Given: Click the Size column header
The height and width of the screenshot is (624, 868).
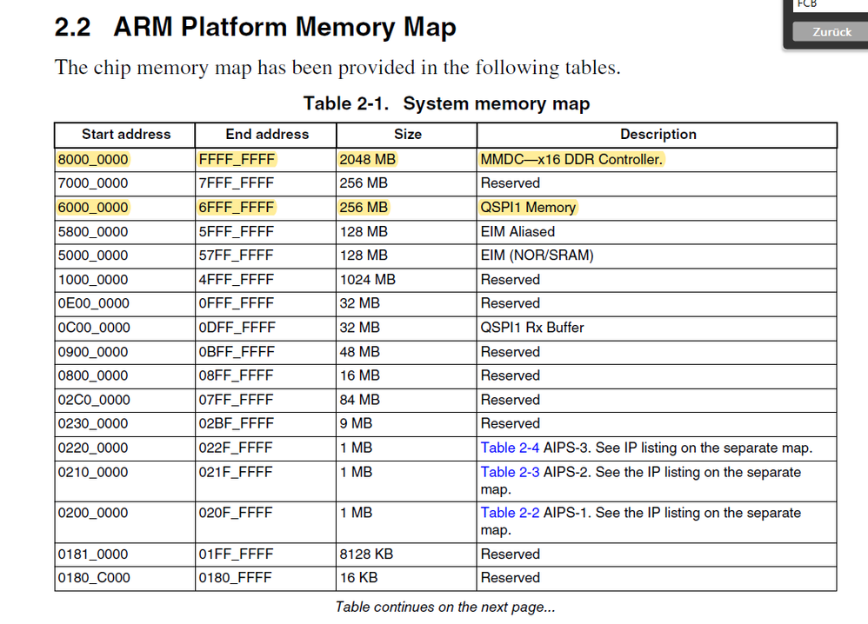Looking at the screenshot, I should tap(406, 135).
